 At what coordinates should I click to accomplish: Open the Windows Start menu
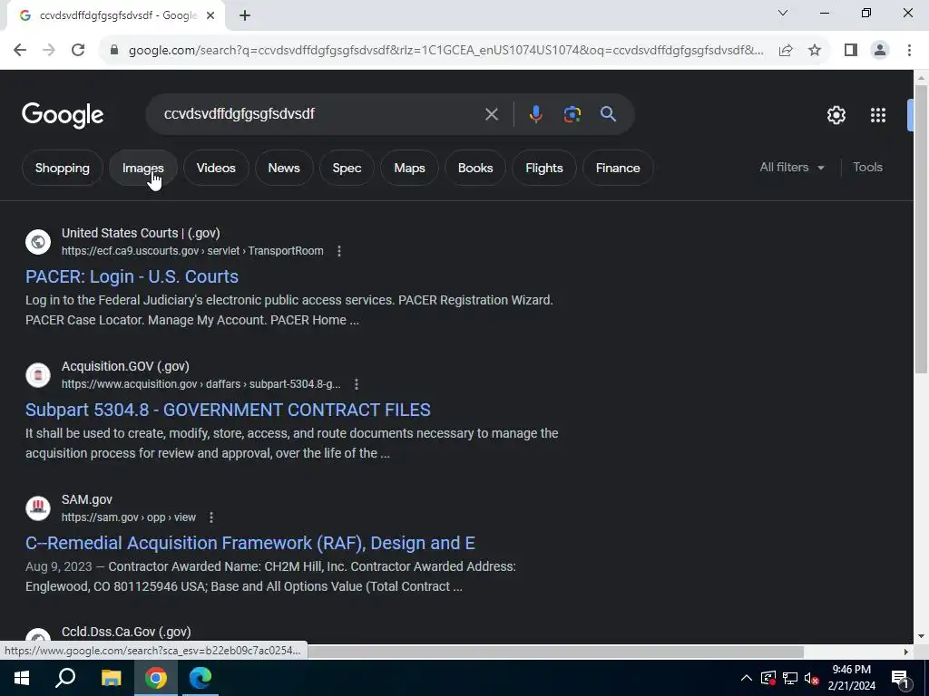coord(22,678)
